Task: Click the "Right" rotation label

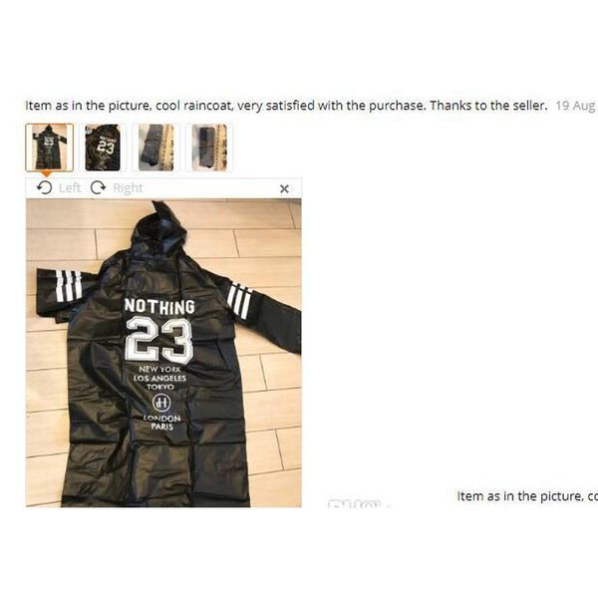Action: 128,188
